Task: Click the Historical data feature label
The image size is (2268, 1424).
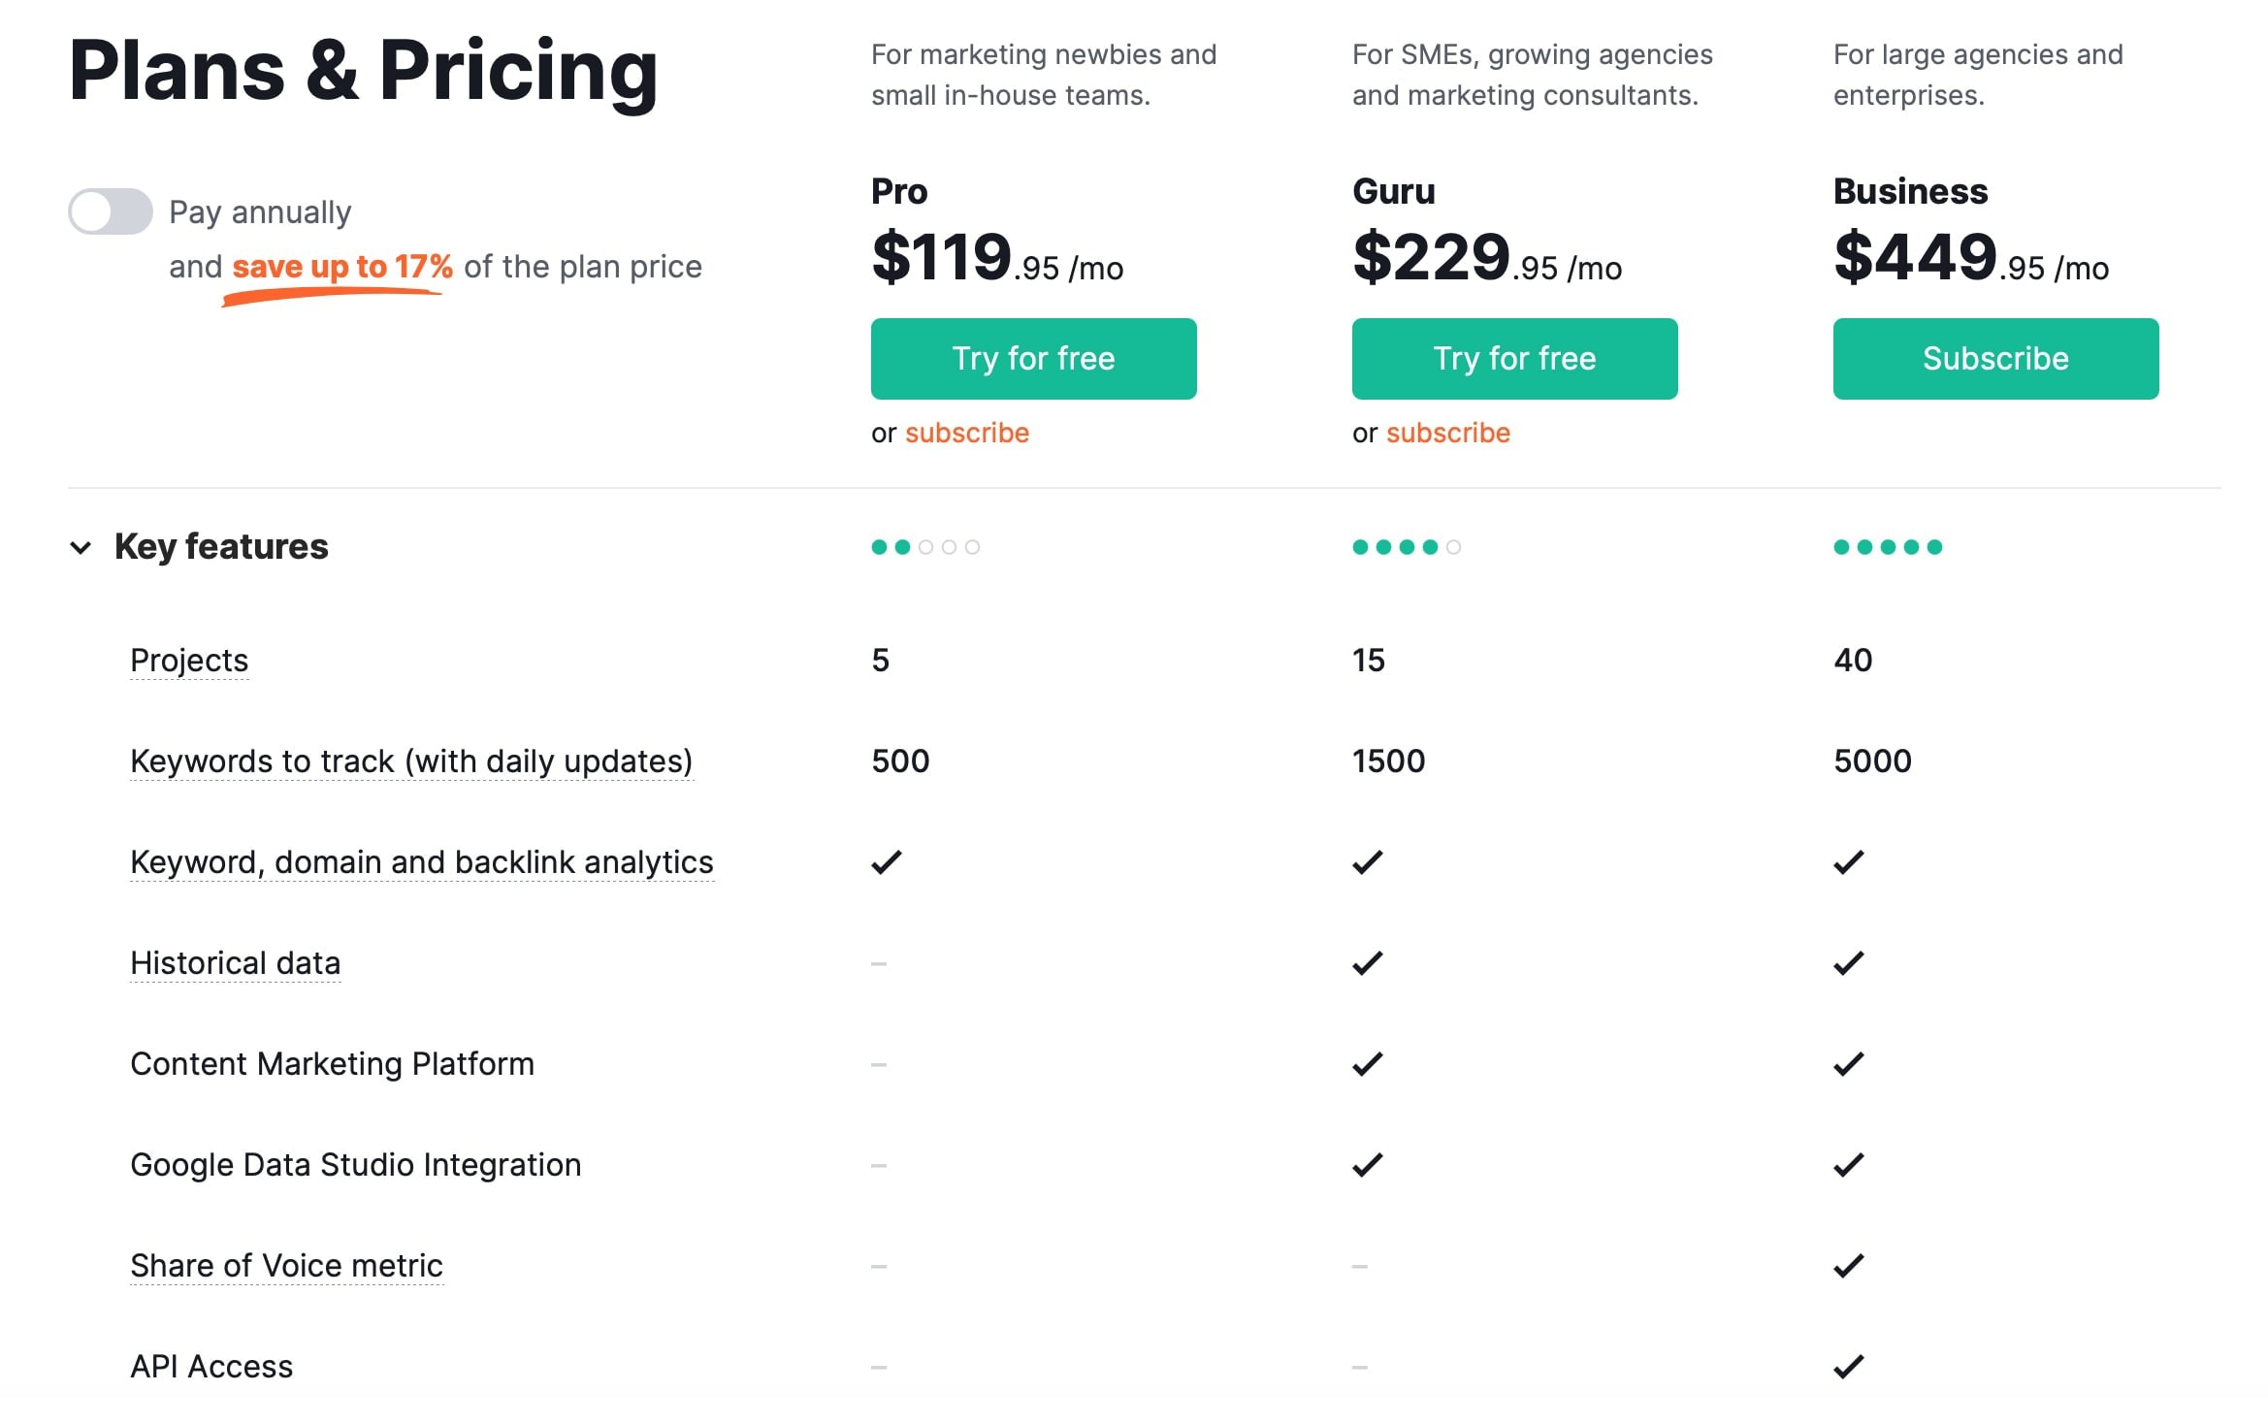Action: pos(236,963)
